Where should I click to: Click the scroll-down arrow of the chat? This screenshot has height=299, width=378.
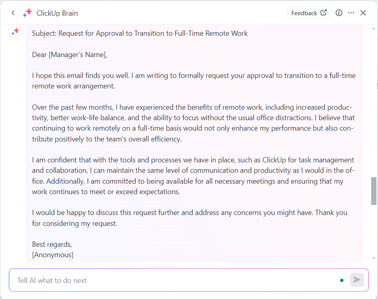pyautogui.click(x=374, y=258)
